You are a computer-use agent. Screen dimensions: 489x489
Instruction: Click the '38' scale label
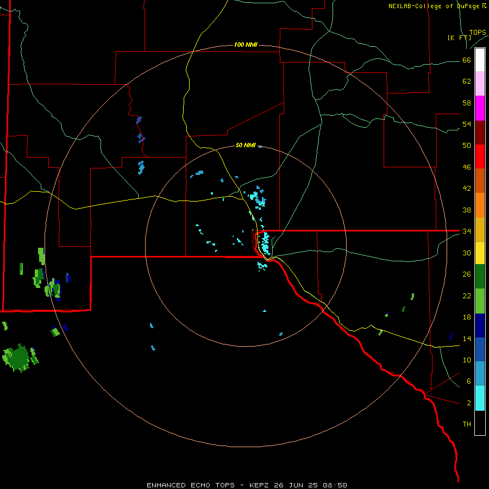(x=467, y=210)
